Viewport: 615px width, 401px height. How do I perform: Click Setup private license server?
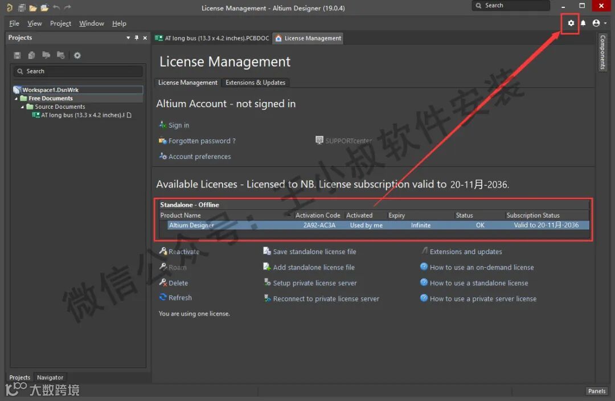310,283
